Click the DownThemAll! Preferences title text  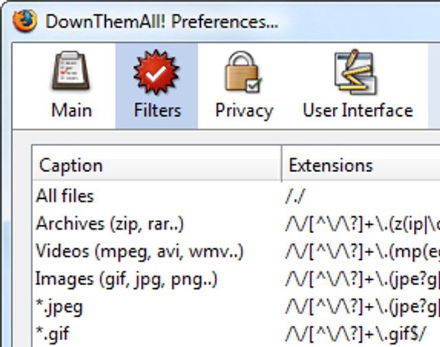(162, 21)
